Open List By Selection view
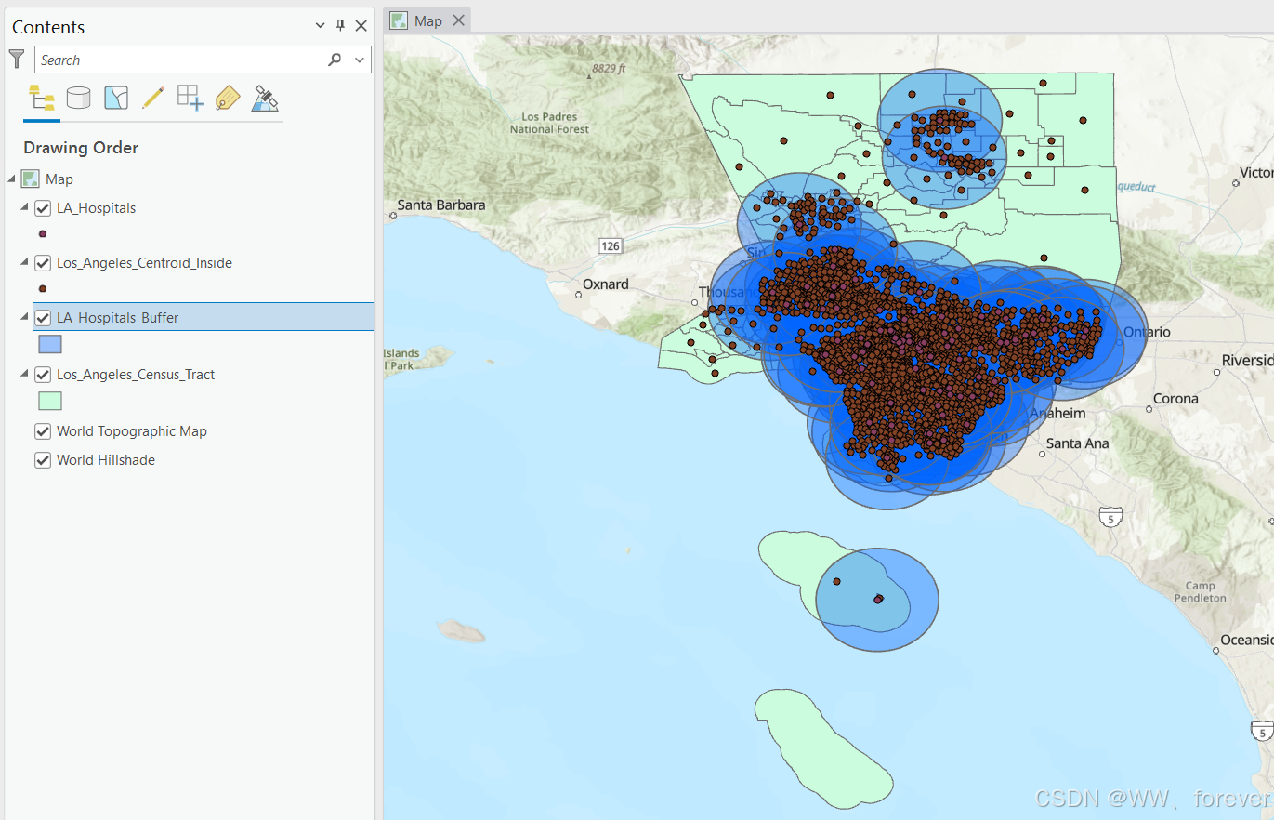1274x820 pixels. [x=115, y=98]
